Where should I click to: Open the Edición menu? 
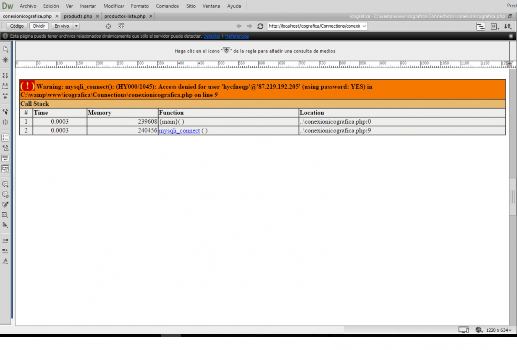pos(51,6)
